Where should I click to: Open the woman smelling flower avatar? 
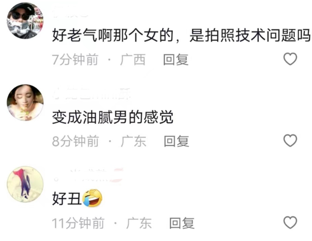tap(25, 103)
